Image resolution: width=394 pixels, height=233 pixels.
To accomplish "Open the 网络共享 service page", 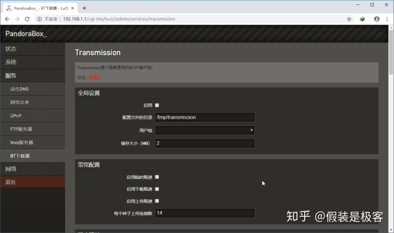I will 33,102.
